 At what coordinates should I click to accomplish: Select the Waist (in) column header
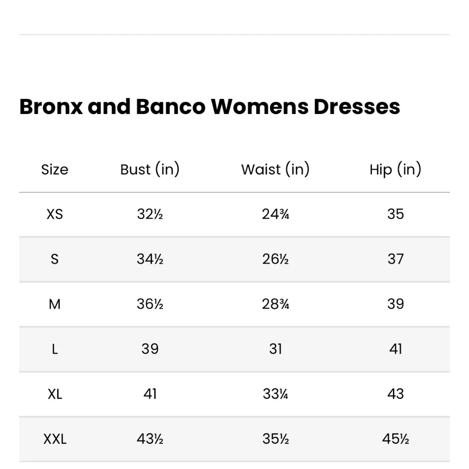[x=275, y=169]
